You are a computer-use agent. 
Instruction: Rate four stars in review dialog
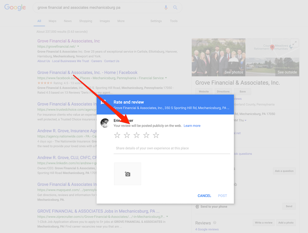point(146,135)
